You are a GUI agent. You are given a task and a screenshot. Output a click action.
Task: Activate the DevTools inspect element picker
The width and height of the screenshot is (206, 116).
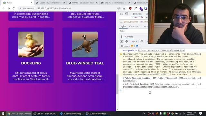pyautogui.click(x=122, y=14)
